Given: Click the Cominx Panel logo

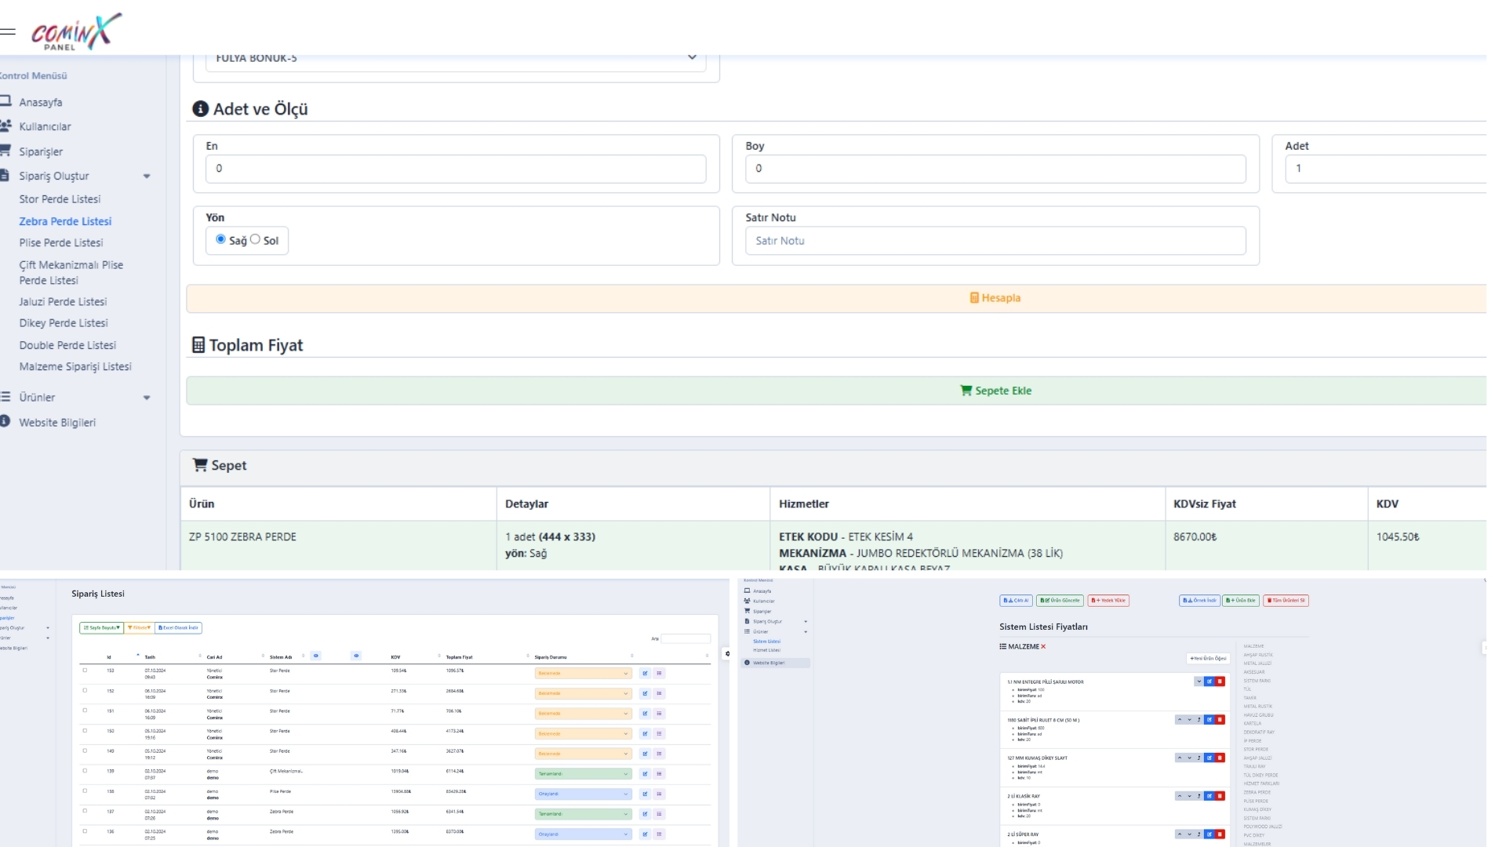Looking at the screenshot, I should [76, 31].
